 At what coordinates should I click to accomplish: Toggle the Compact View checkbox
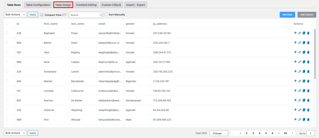42,15
